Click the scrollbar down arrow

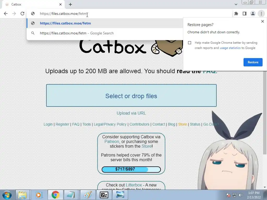click(x=265, y=187)
